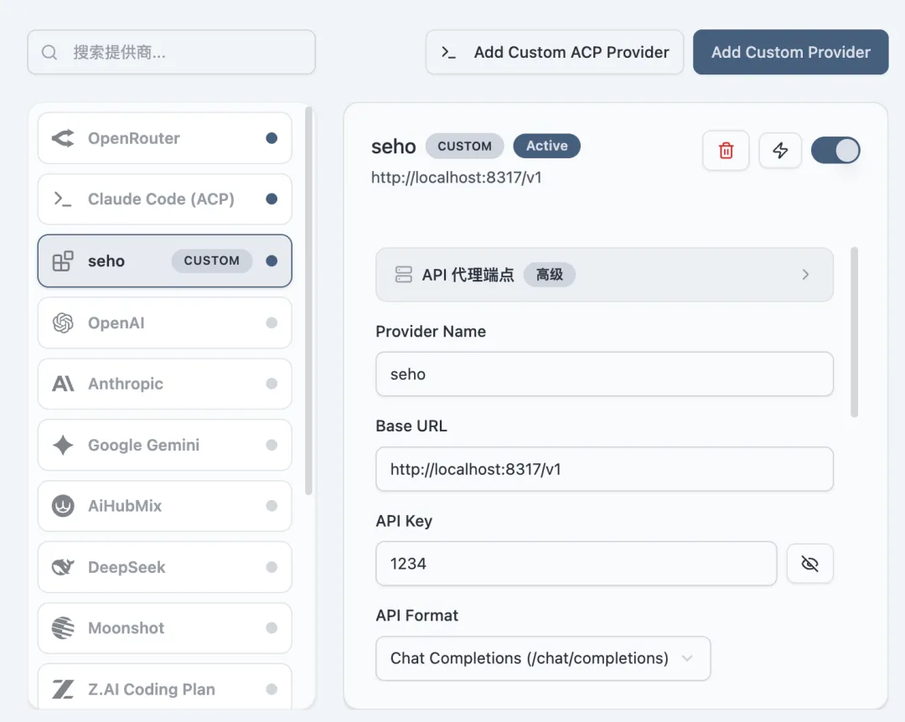This screenshot has height=722, width=905.
Task: Toggle API key visibility eye icon
Action: click(x=809, y=564)
